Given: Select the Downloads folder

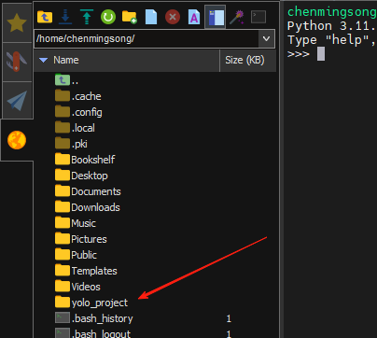Looking at the screenshot, I should tap(88, 207).
